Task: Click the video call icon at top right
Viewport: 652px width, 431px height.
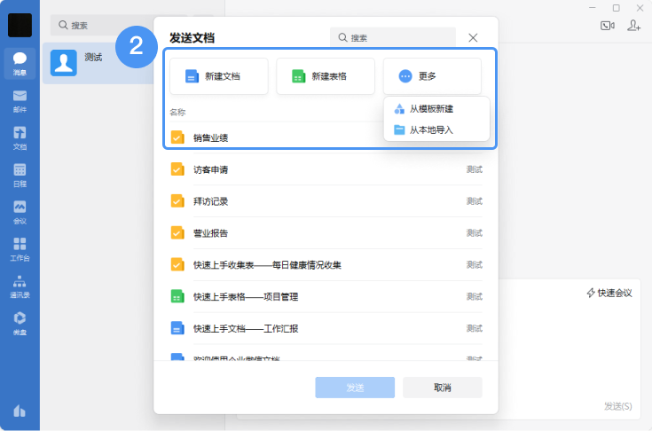Action: 608,26
